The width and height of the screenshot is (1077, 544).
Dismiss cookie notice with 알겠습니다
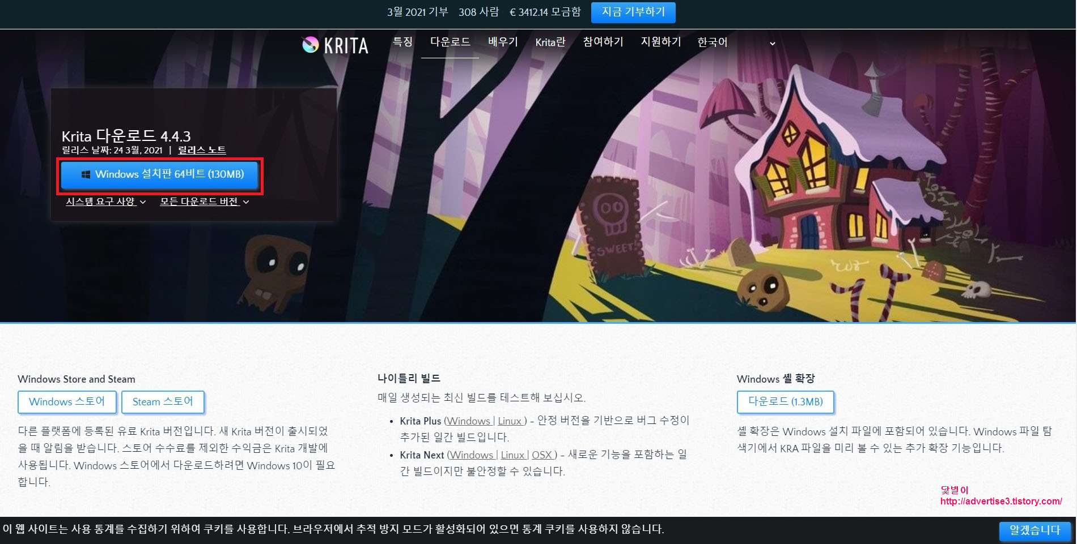click(x=1034, y=530)
